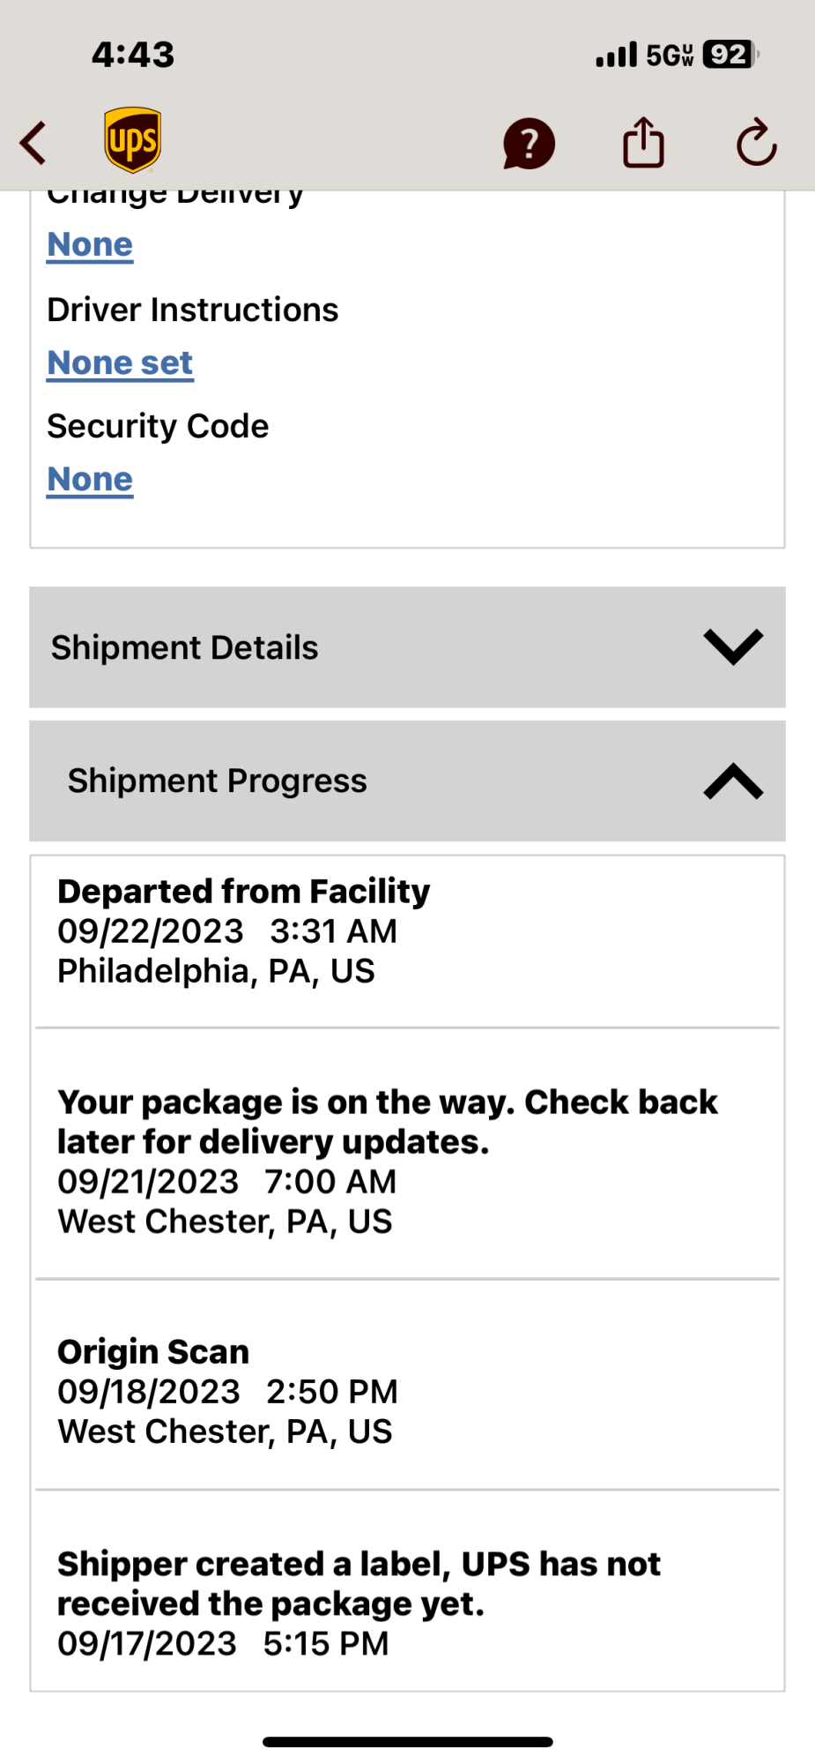This screenshot has width=815, height=1764.
Task: Collapse the Shipment Progress chevron
Action: tap(733, 781)
